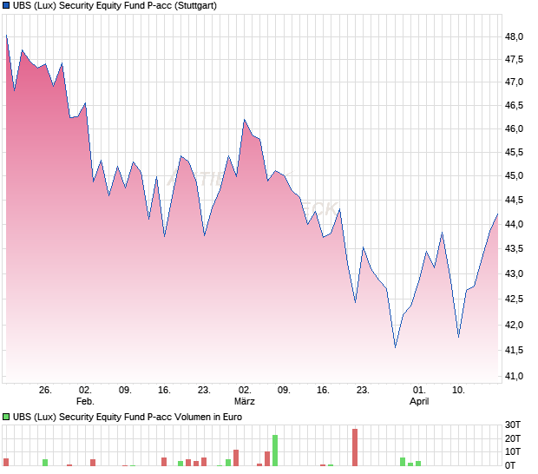Viewport: 538px width, 474px height.
Task: Click the 'Feb.' month label
Action: pyautogui.click(x=85, y=401)
